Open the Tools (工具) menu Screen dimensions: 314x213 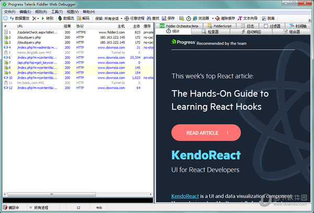coord(57,12)
